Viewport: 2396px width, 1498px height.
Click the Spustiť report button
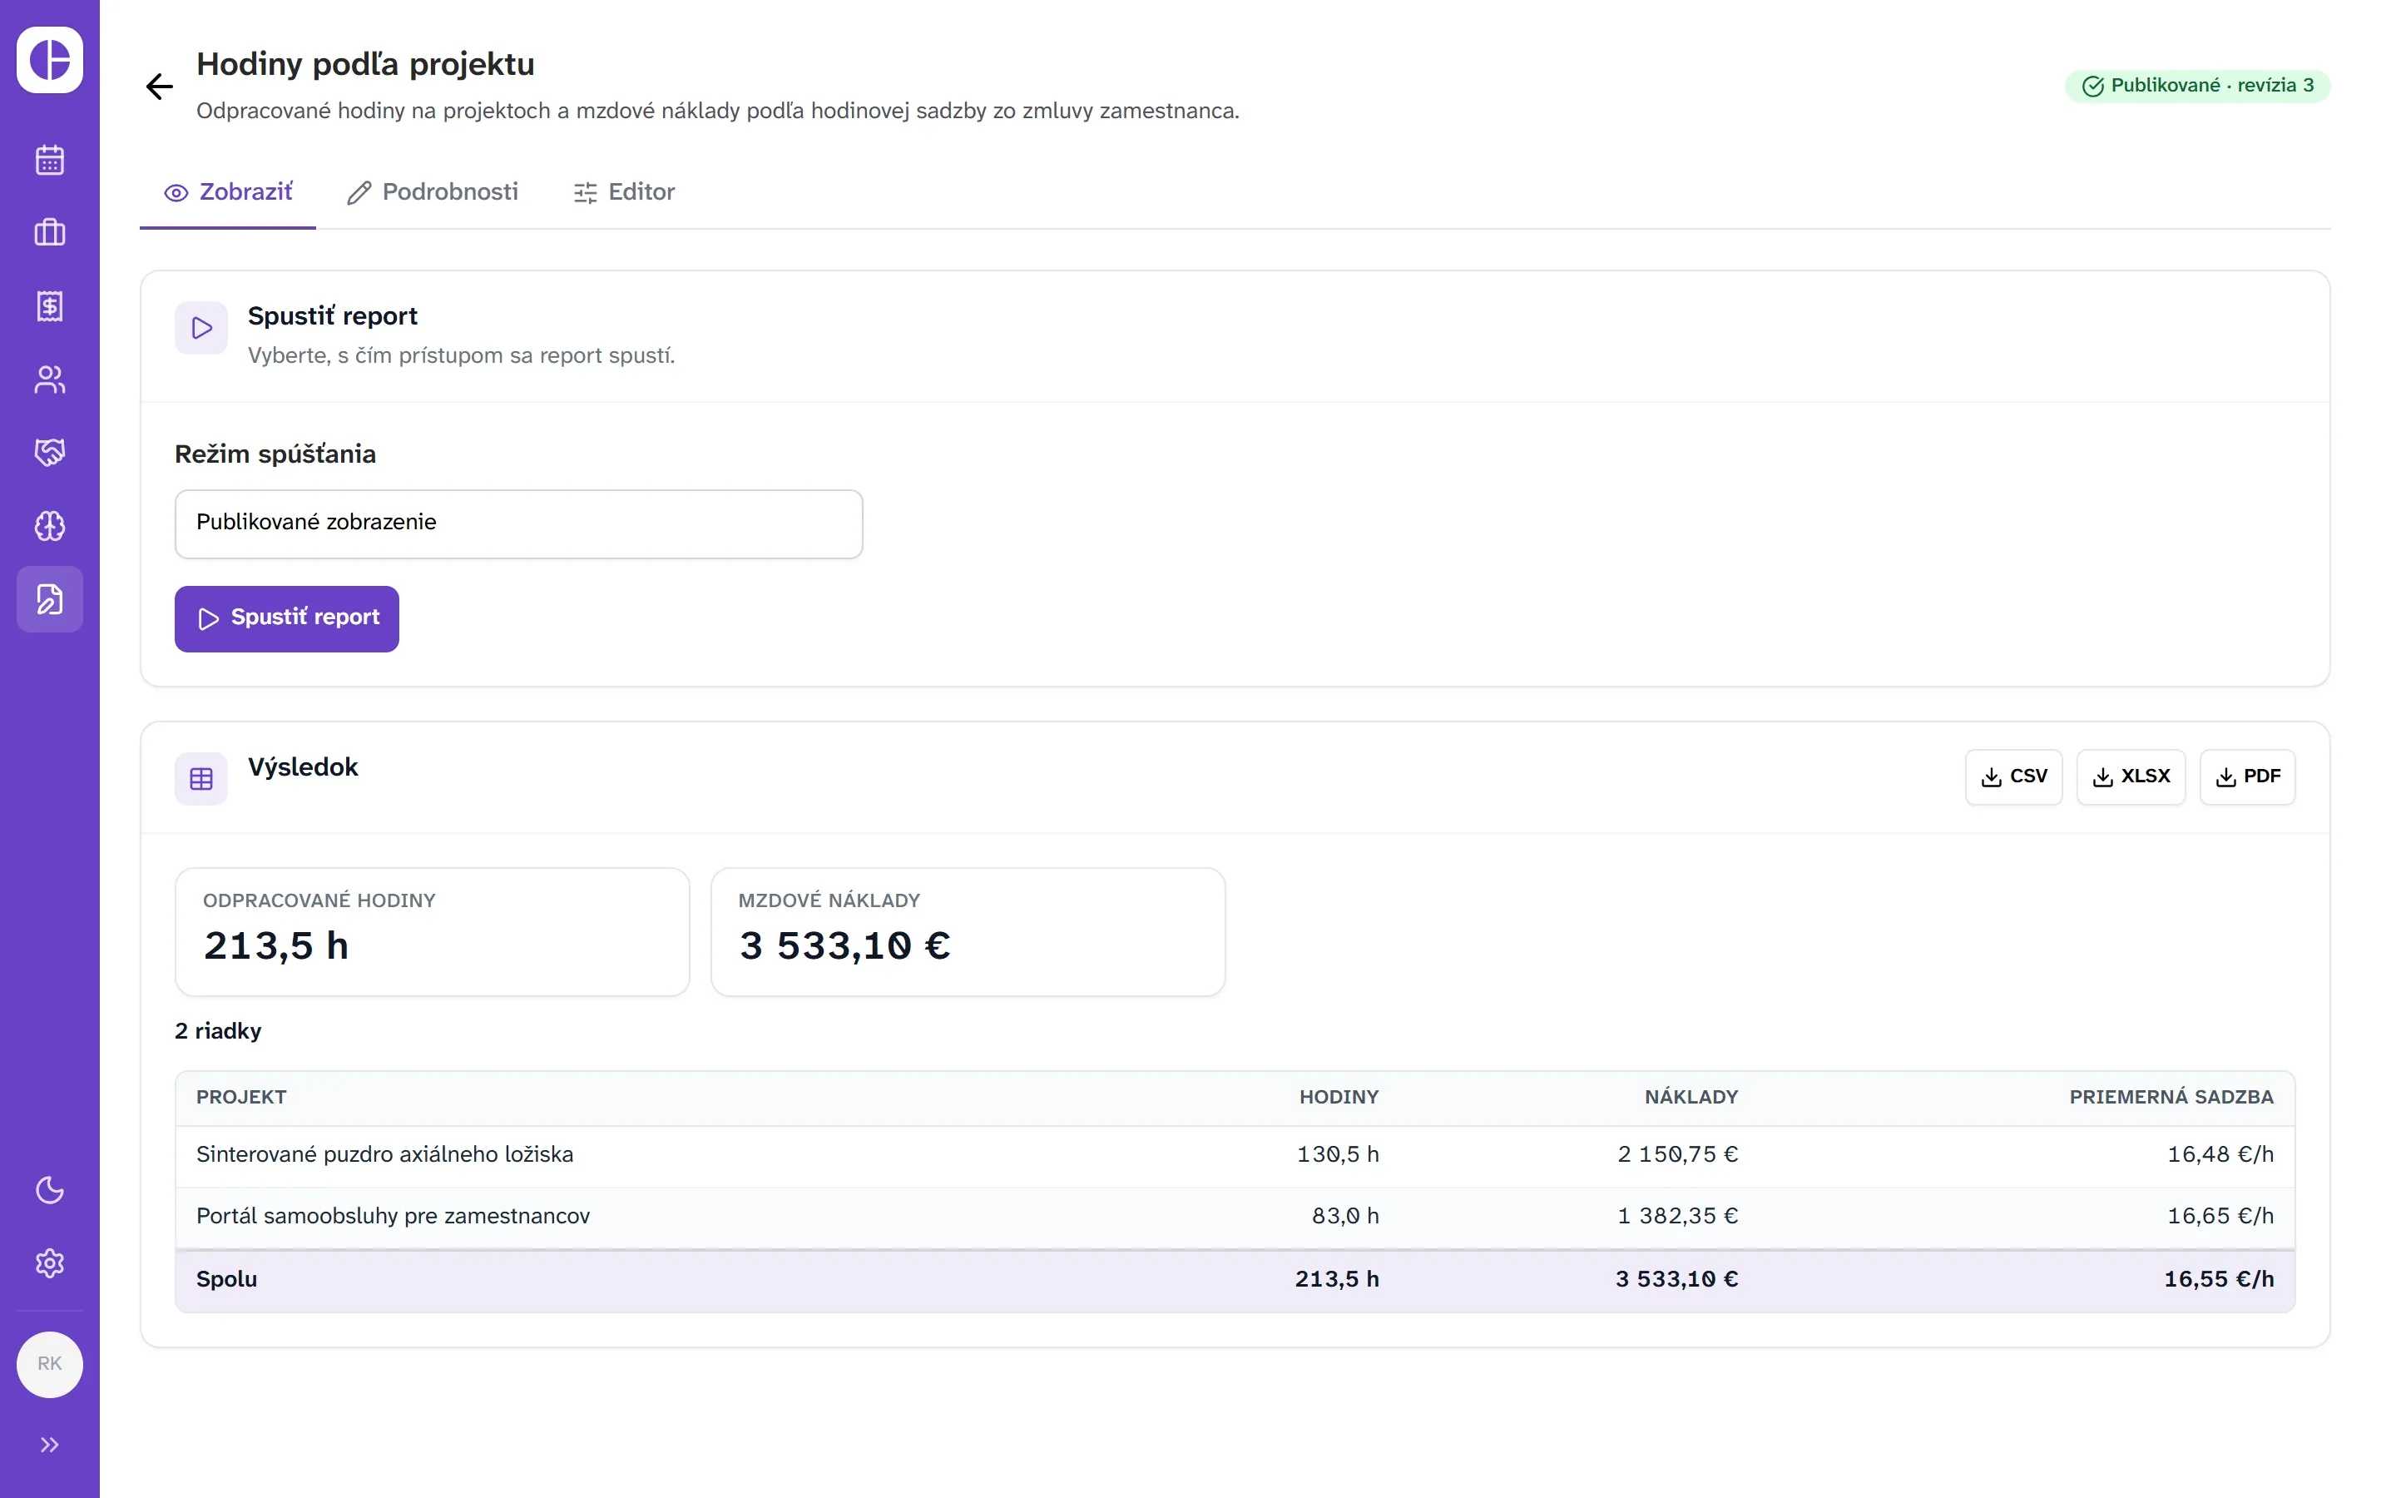click(x=287, y=618)
